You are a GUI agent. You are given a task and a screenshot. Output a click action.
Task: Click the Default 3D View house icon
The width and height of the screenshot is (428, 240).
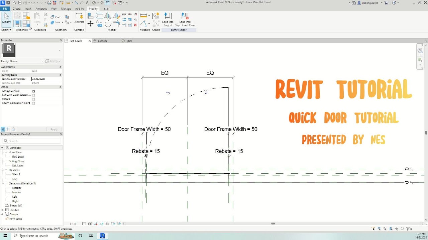coord(94,3)
